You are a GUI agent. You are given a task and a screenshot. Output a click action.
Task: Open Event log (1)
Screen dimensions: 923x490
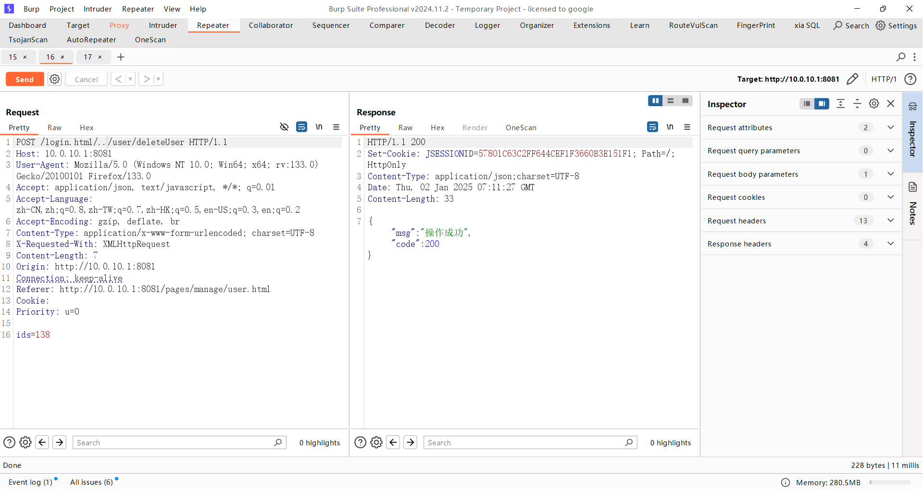(x=30, y=482)
